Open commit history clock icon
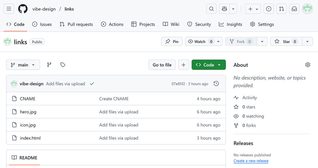Viewport: 318px width, 168px height. [x=216, y=84]
